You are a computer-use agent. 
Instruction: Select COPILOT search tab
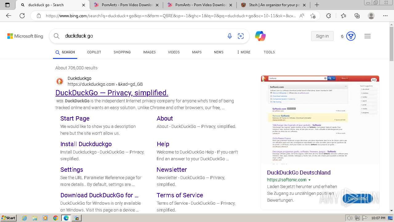point(94,52)
